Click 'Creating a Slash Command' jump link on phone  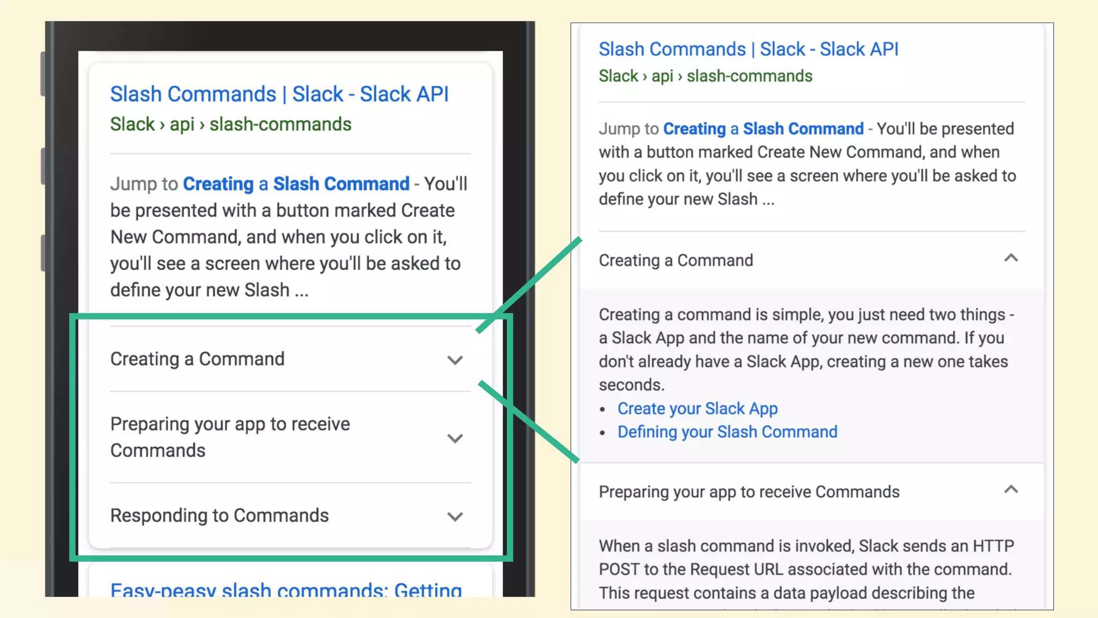point(296,184)
